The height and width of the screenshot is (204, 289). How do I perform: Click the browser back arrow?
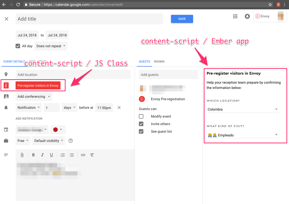[4, 5]
